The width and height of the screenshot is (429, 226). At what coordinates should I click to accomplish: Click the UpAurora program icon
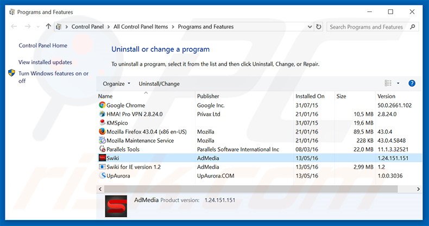pos(102,175)
